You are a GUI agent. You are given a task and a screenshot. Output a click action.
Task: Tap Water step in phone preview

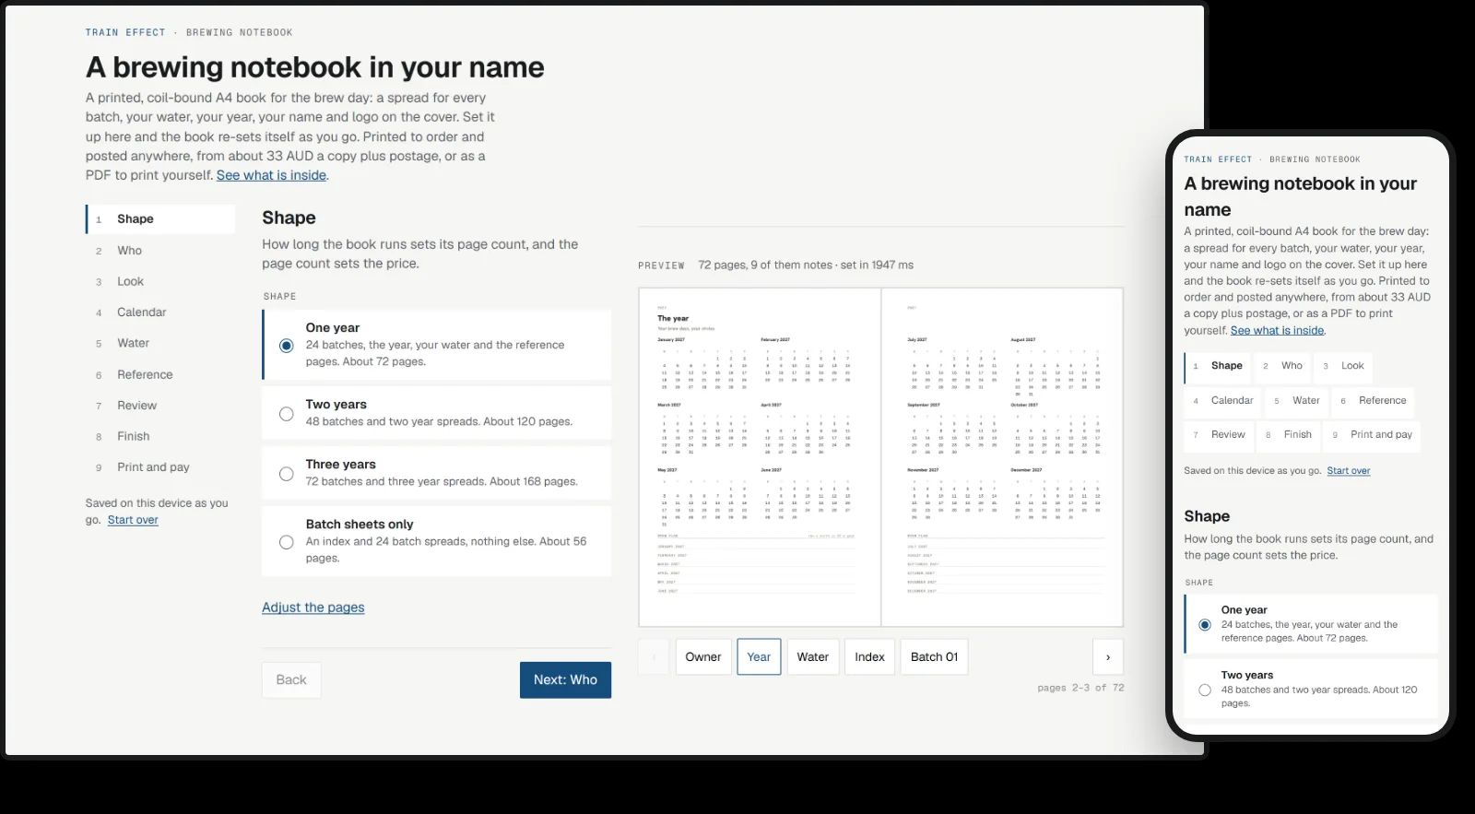click(1296, 401)
